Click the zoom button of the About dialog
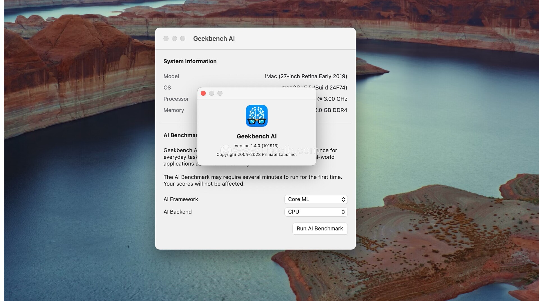539x301 pixels. point(220,93)
